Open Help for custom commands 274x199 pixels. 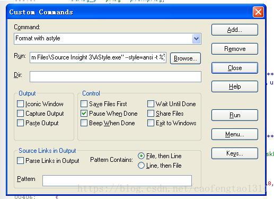pos(235,86)
